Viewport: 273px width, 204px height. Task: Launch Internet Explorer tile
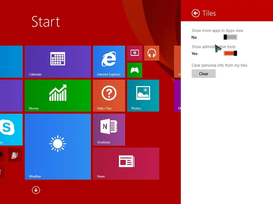click(109, 62)
